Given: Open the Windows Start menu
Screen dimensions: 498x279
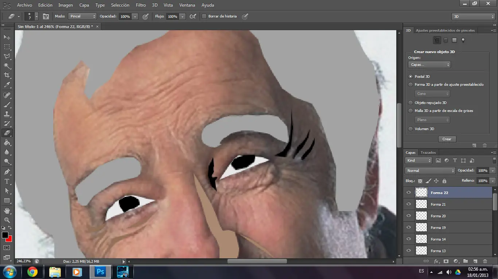Looking at the screenshot, I should pos(9,272).
